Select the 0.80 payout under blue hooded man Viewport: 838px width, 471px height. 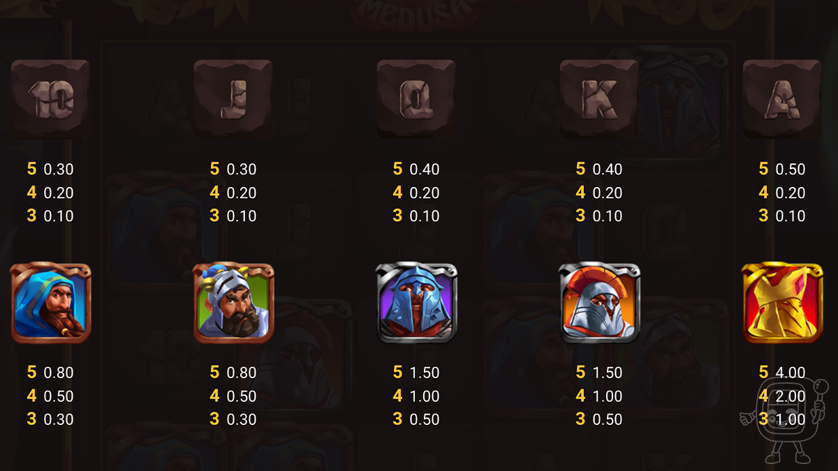(59, 373)
